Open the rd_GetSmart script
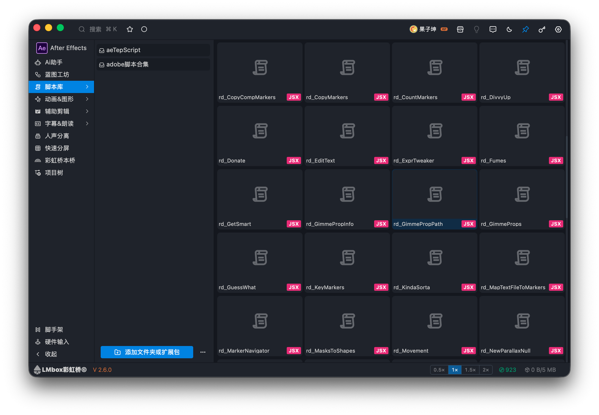Screen dimensions: 599x415 pos(260,199)
